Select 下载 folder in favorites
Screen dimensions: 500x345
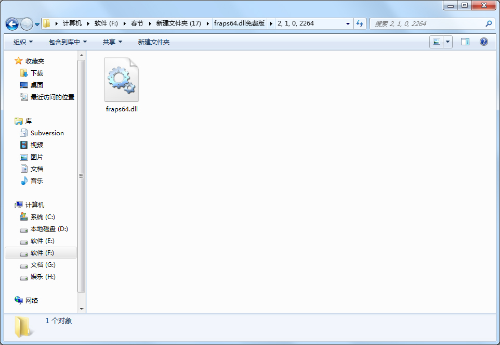[x=36, y=73]
